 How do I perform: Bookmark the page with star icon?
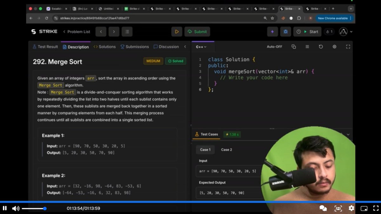tap(272, 18)
